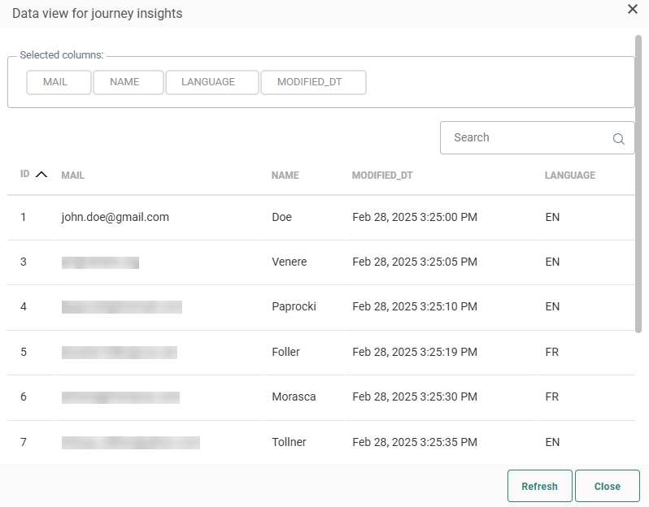
Task: Select the MODIFIED_DT column chip
Action: point(313,82)
